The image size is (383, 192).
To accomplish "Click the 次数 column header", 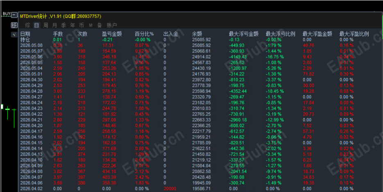I will (x=83, y=34).
